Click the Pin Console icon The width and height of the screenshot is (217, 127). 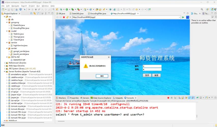pos(197,98)
